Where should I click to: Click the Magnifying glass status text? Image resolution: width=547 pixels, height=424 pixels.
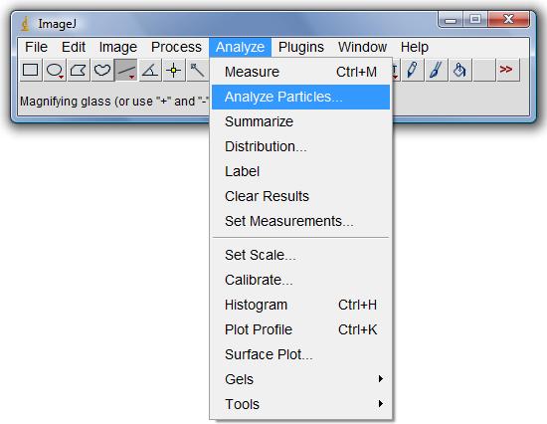114,102
